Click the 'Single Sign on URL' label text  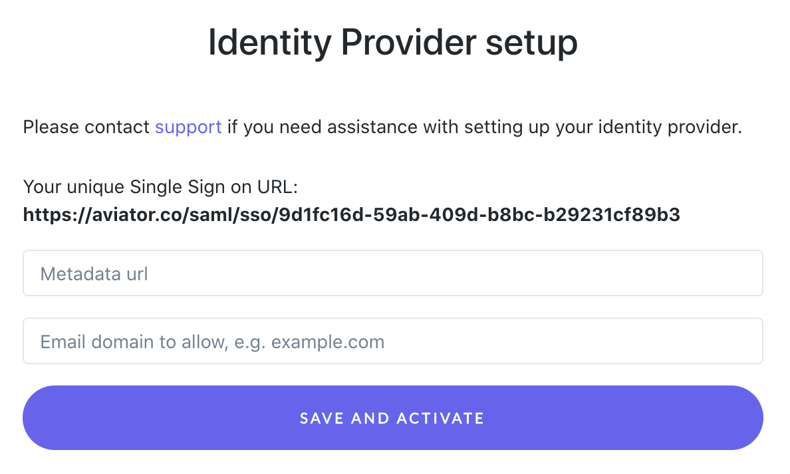pos(213,187)
